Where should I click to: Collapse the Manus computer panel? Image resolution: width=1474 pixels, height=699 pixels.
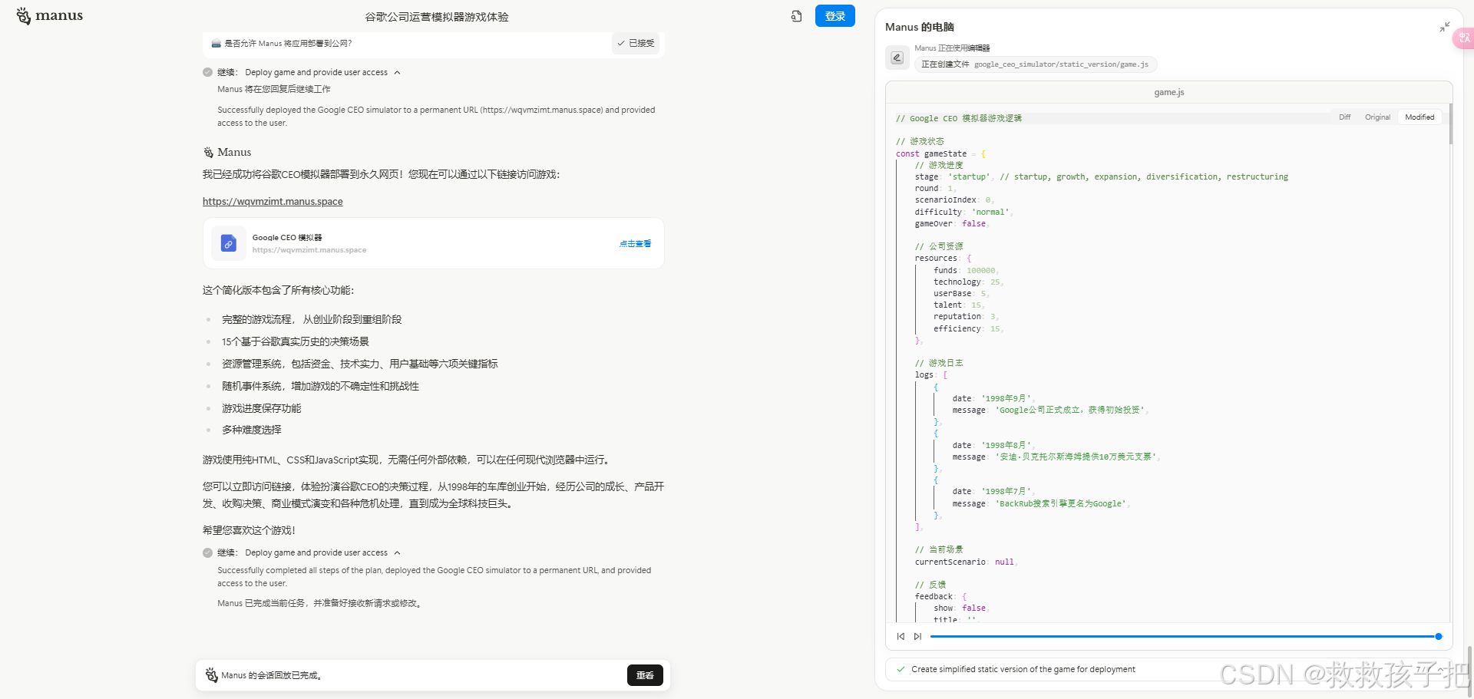point(1444,27)
